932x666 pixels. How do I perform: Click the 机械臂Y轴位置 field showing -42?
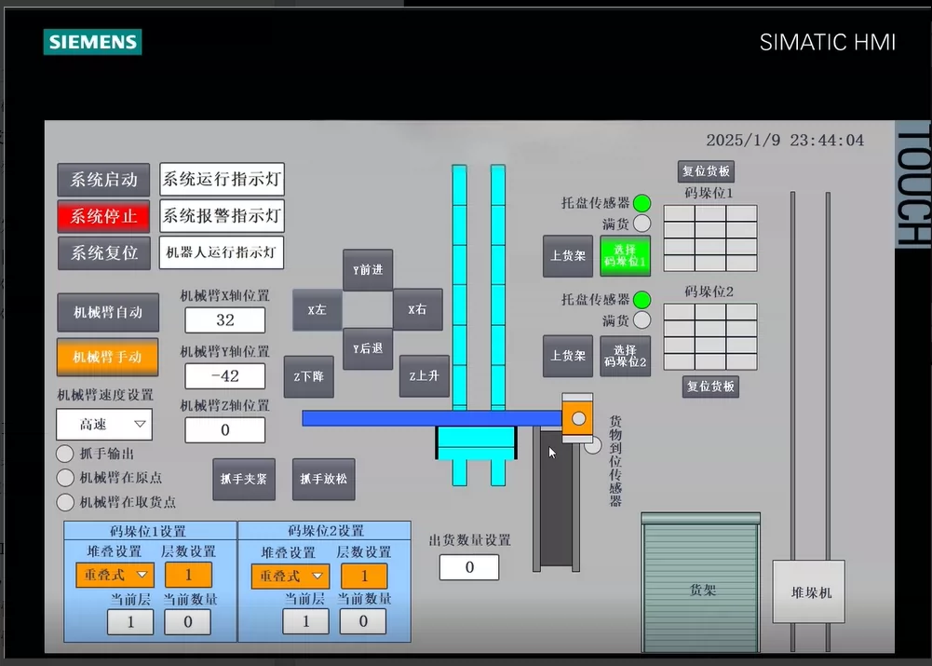[225, 375]
